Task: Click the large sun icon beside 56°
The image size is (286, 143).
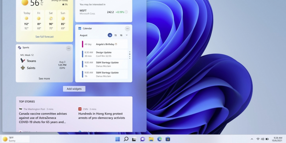Action: pos(25,3)
